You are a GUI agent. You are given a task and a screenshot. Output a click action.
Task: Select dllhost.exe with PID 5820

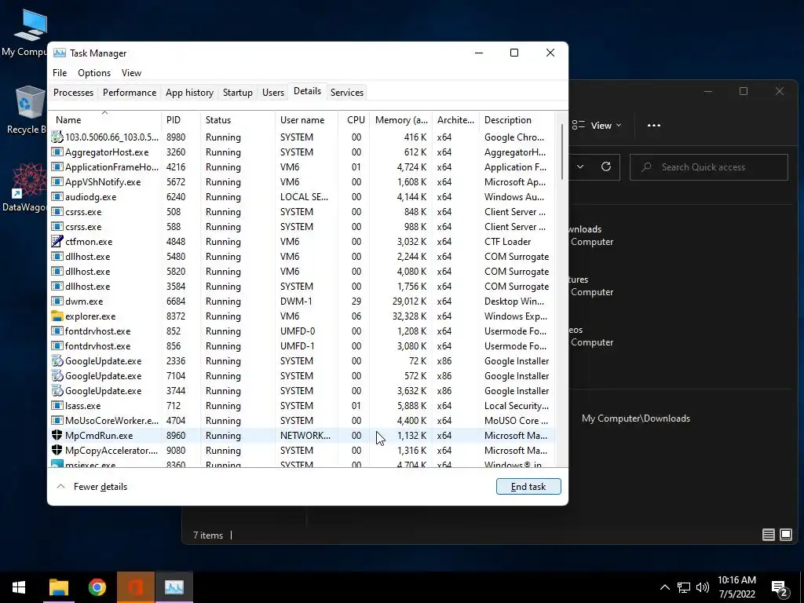(x=301, y=271)
